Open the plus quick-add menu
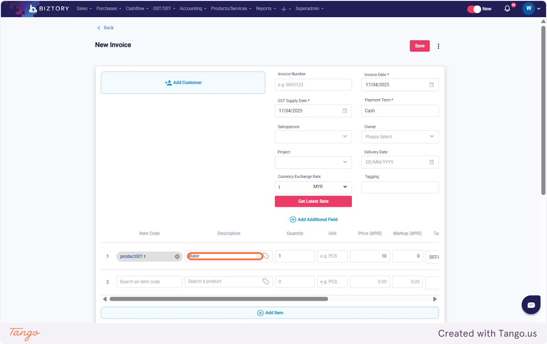 286,9
